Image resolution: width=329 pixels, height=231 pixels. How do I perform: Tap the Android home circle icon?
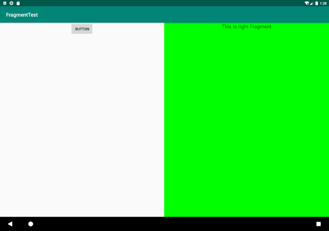coord(31,224)
